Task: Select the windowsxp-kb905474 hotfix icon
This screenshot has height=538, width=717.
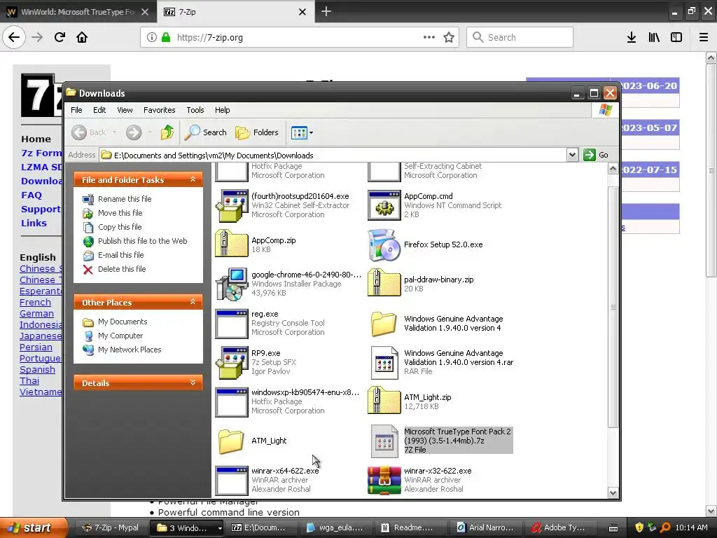Action: point(231,402)
